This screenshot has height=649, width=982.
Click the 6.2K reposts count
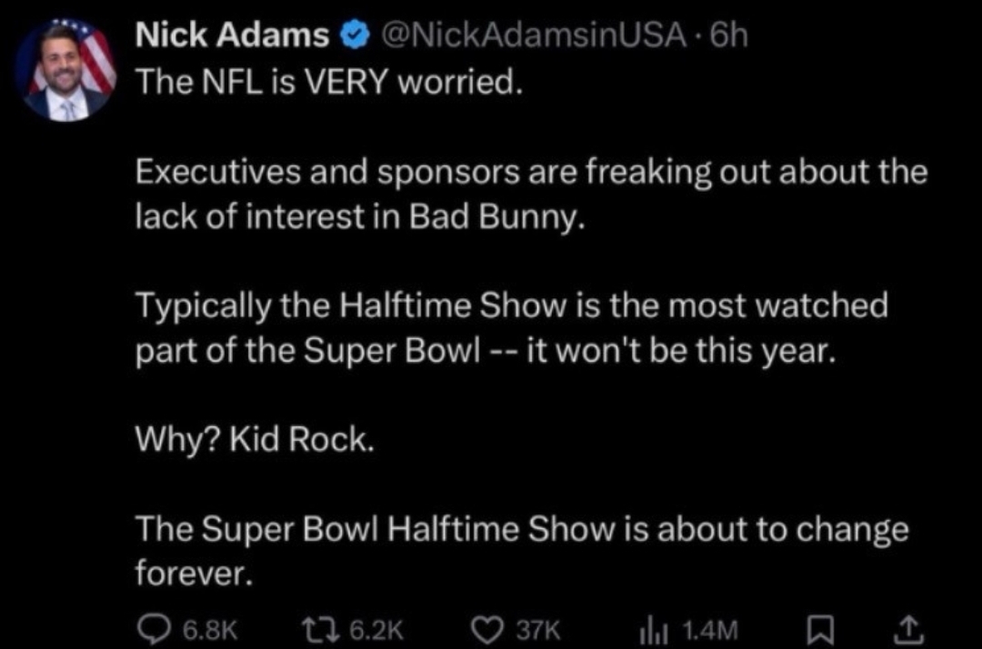371,629
